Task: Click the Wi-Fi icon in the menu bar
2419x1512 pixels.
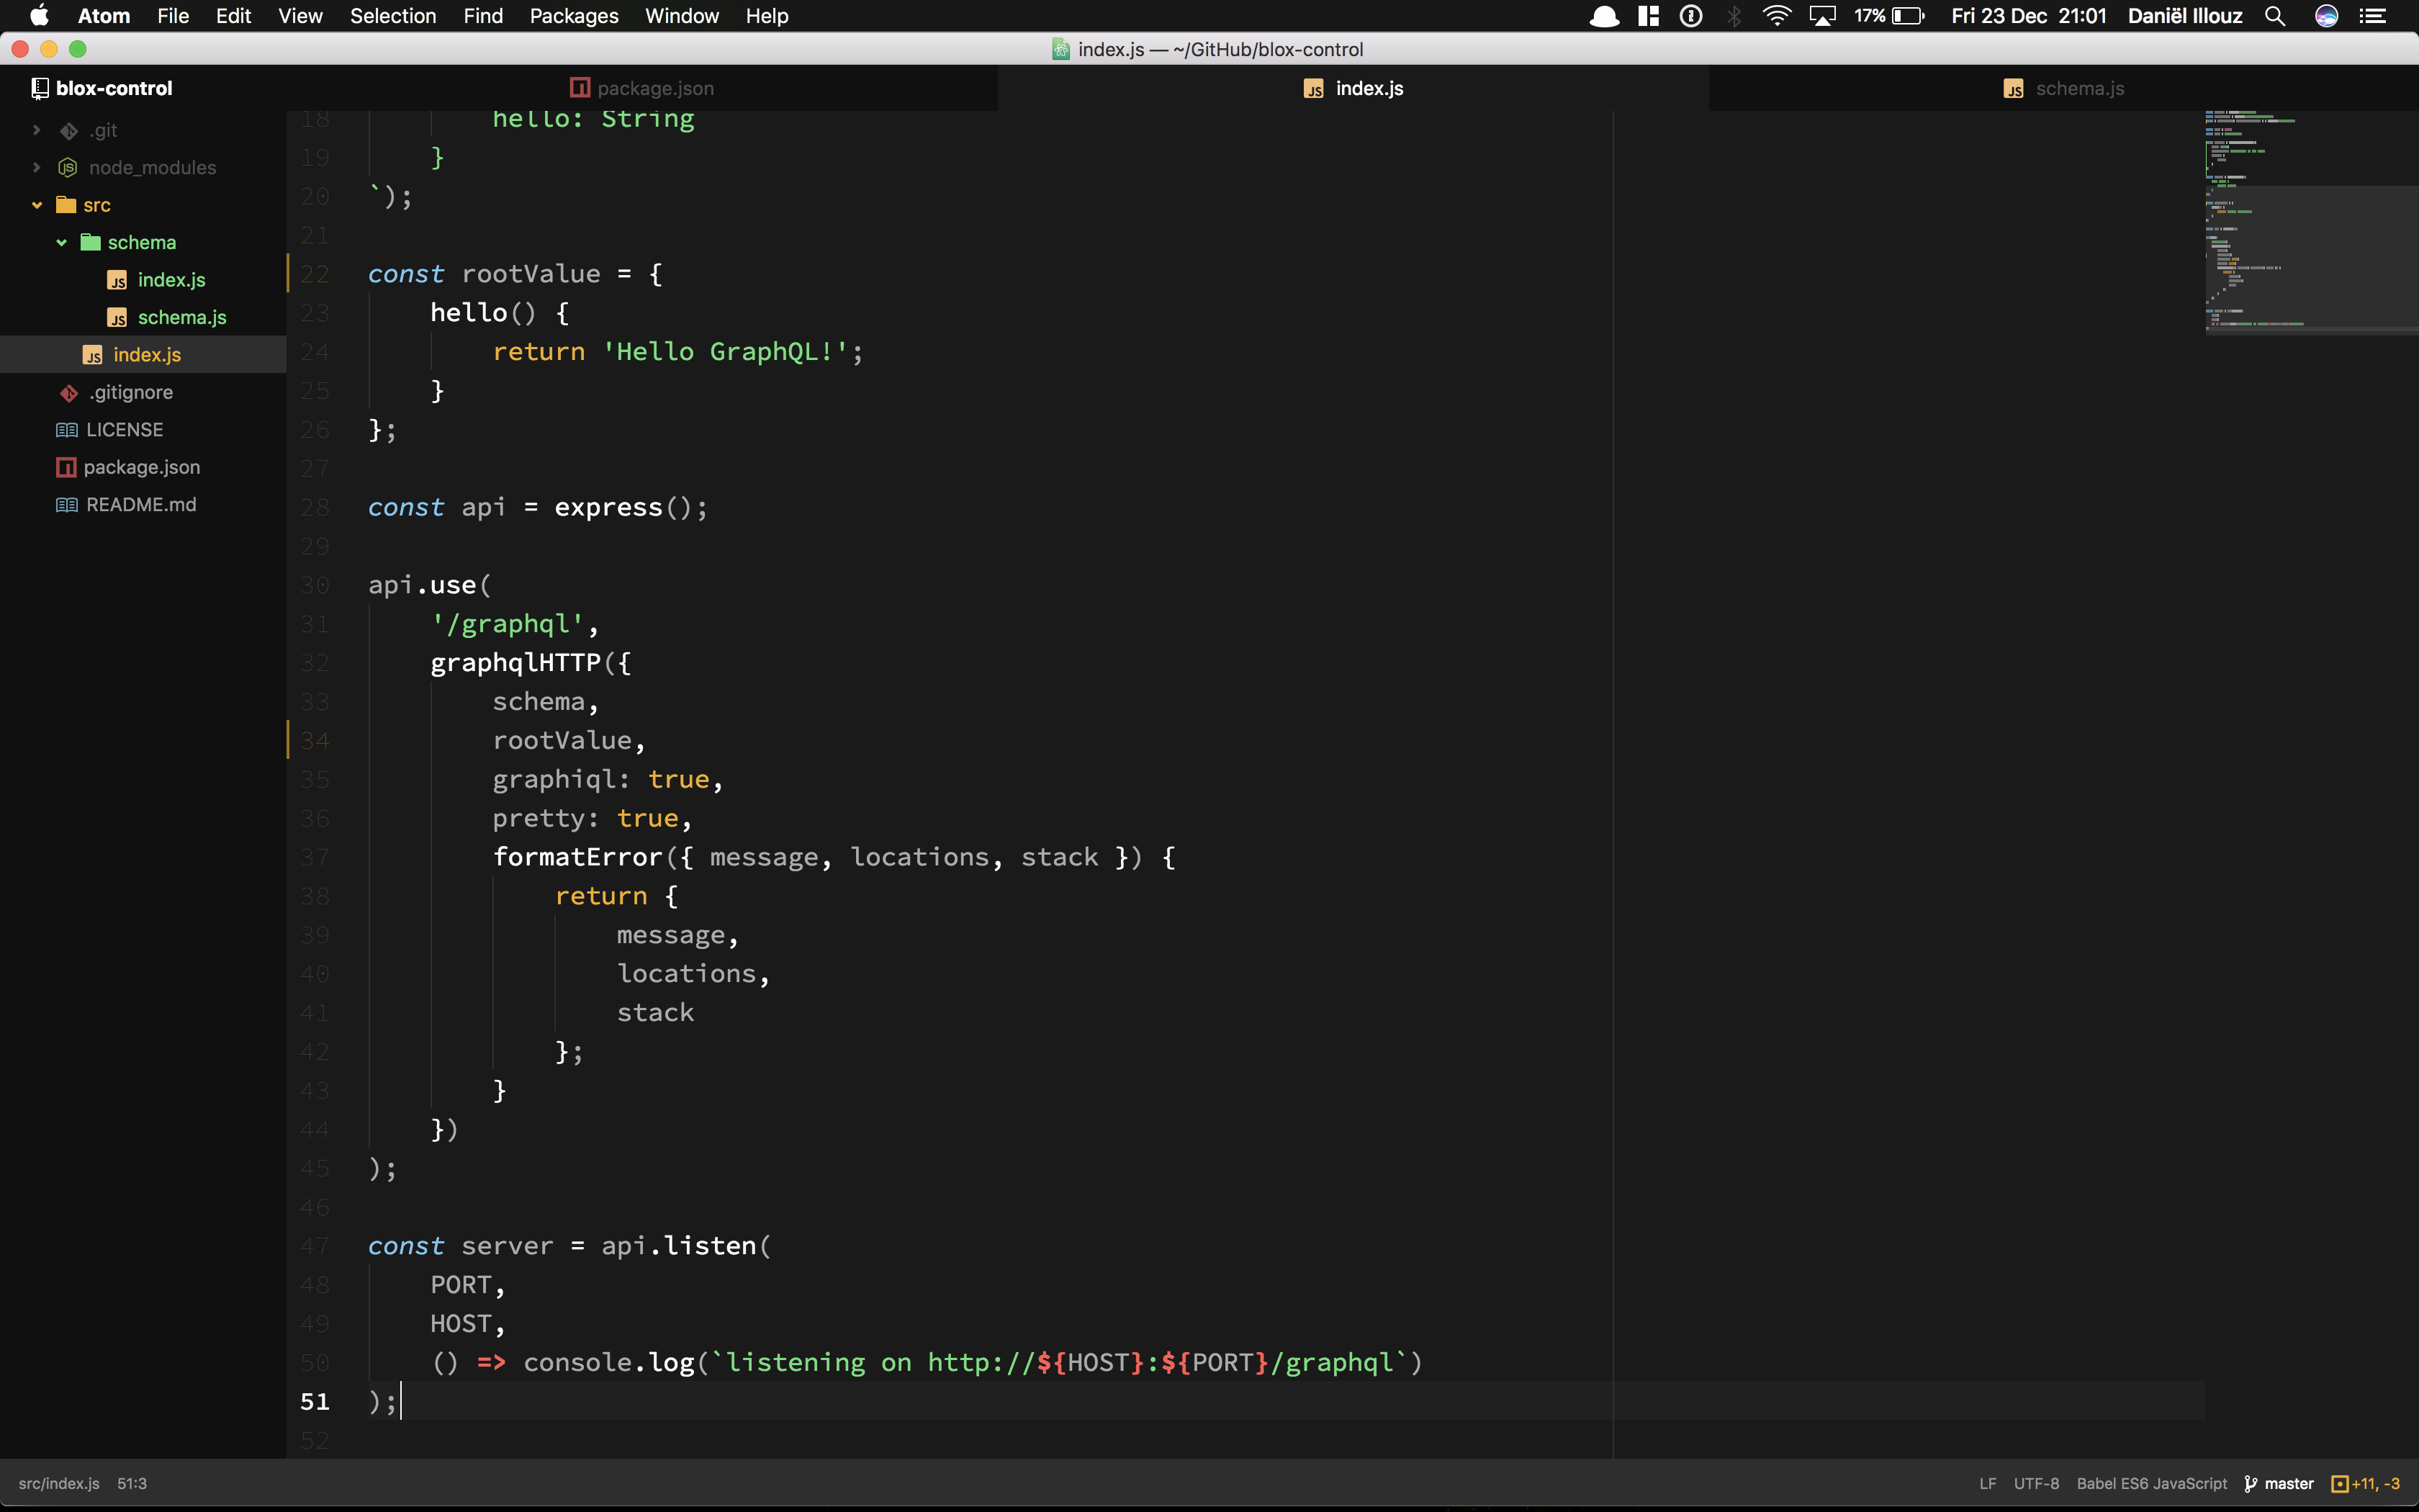Action: (x=1776, y=16)
